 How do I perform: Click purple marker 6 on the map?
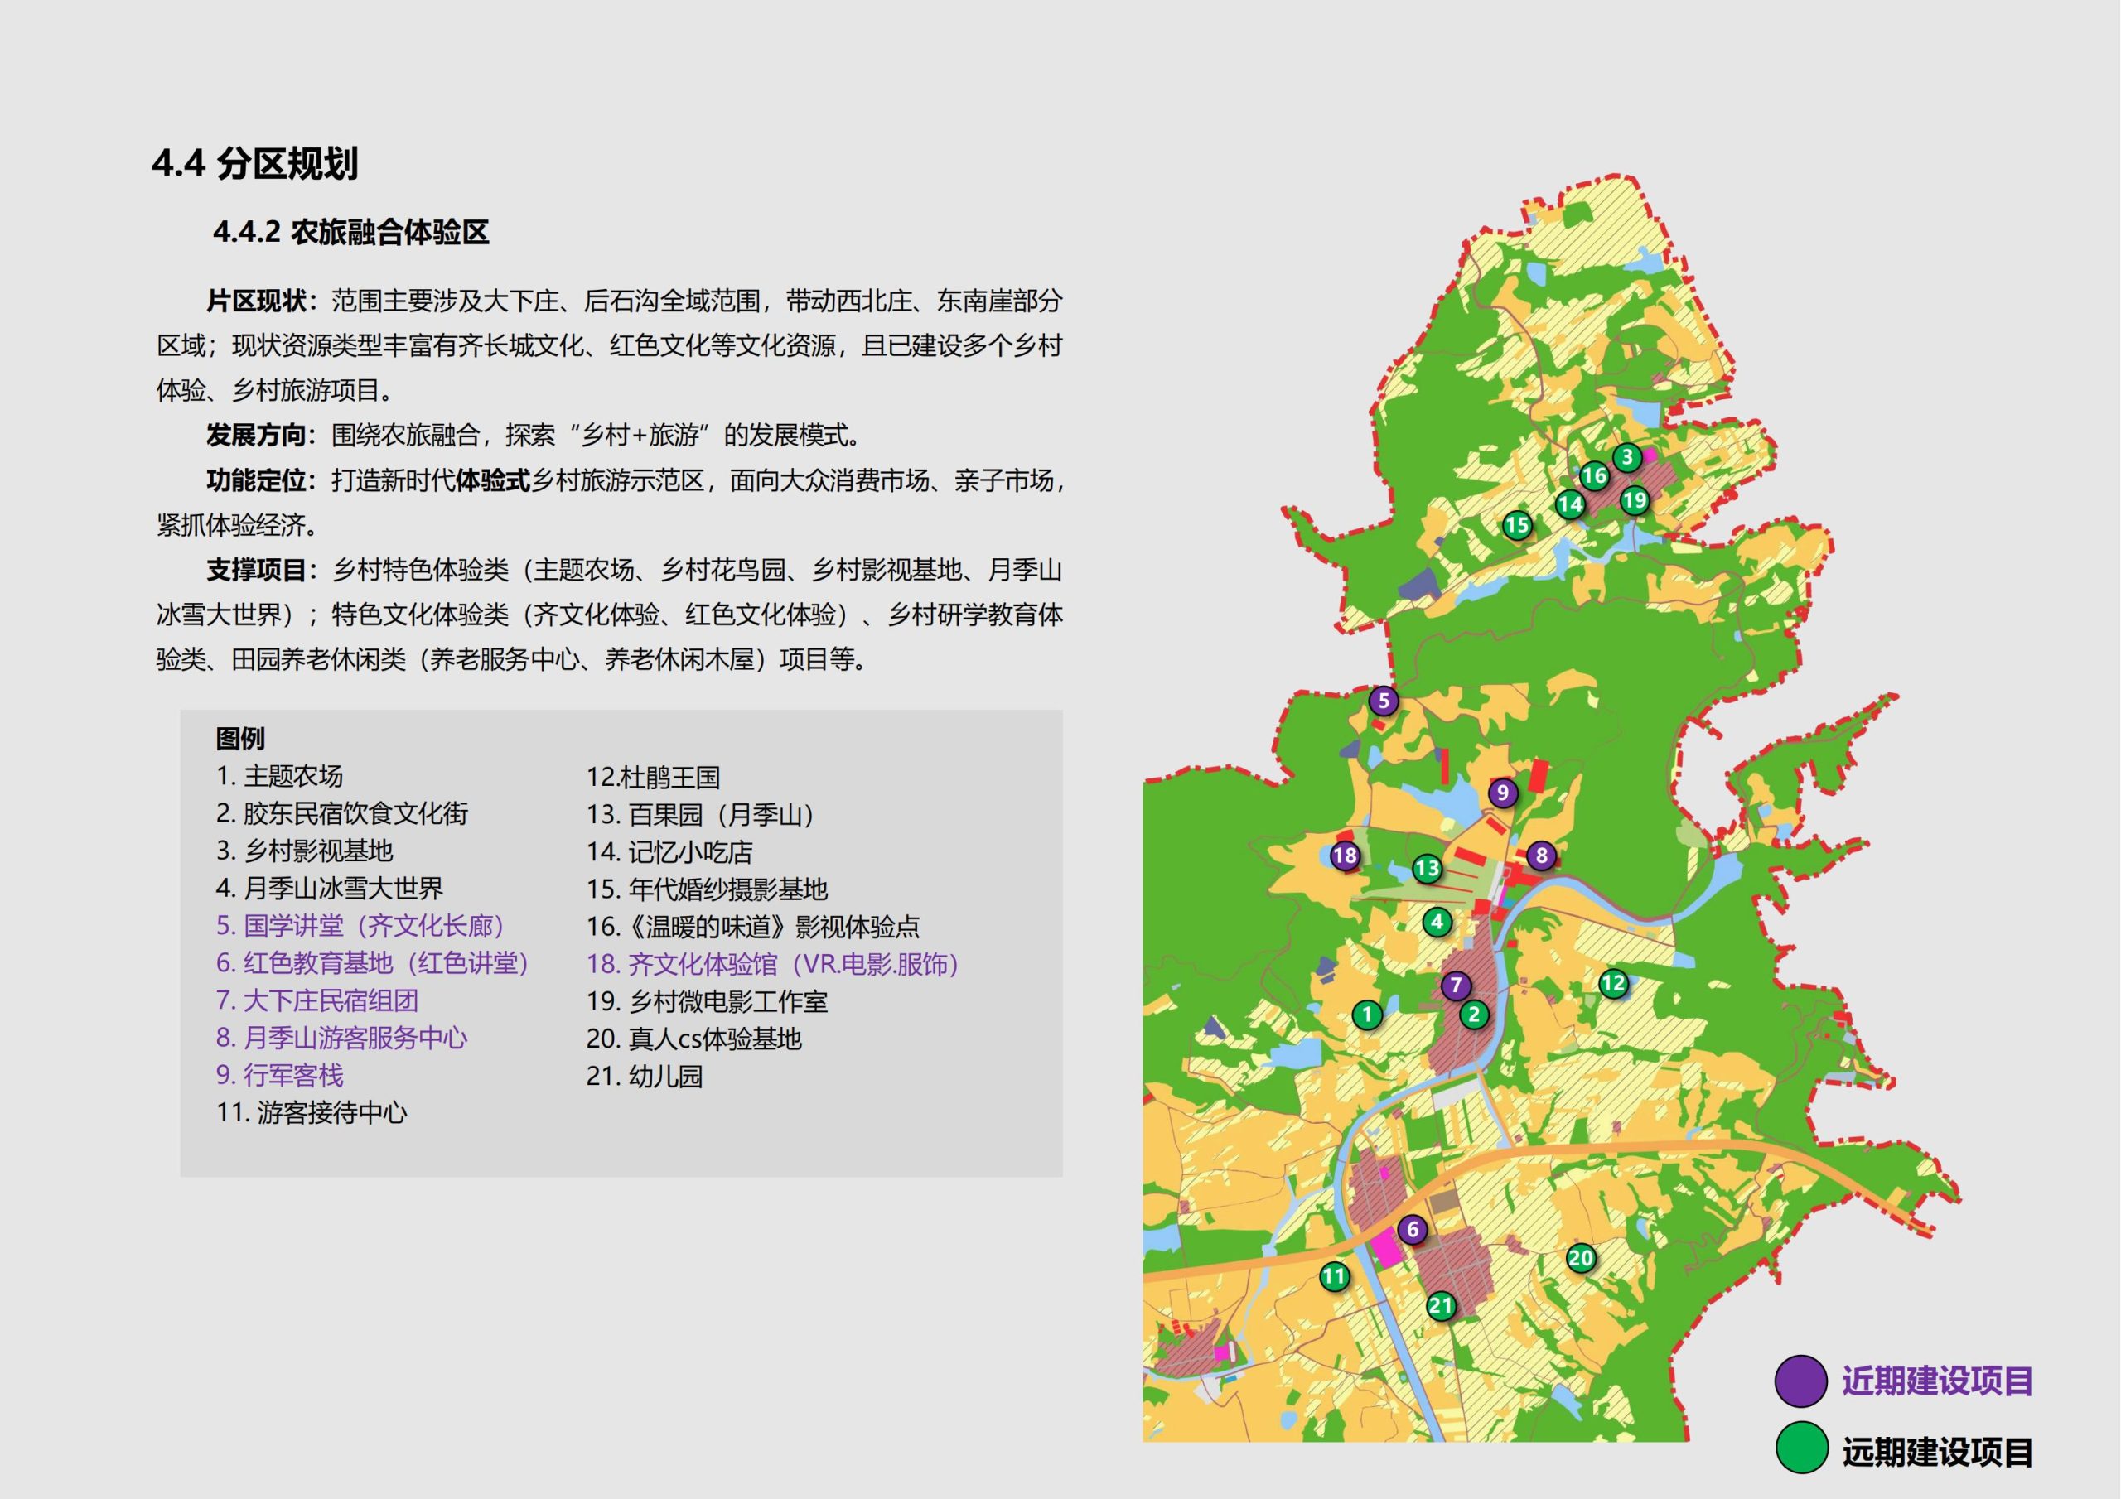(1412, 1230)
